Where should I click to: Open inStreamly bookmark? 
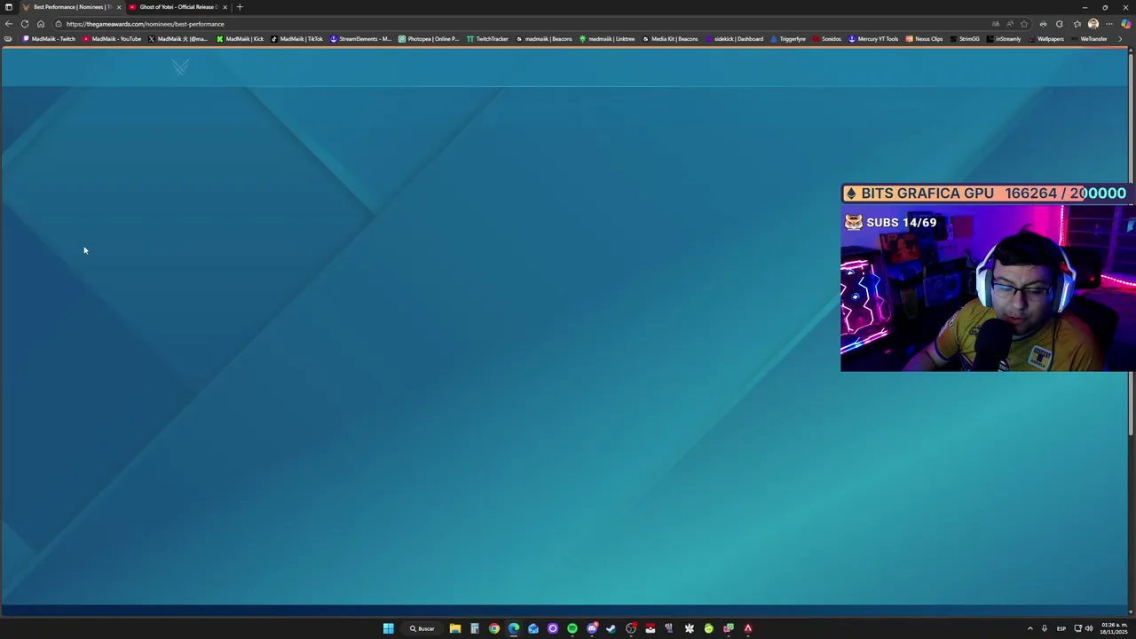(1004, 39)
